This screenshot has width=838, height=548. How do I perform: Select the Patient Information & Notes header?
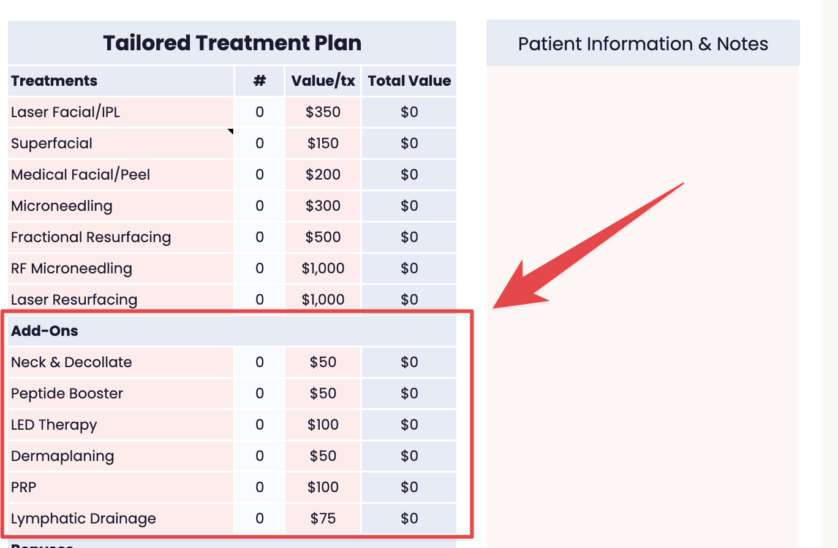(x=643, y=44)
